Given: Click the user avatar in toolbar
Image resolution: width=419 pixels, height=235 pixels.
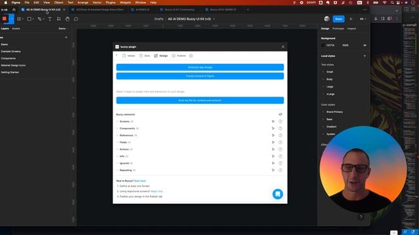Looking at the screenshot, I should (327, 19).
